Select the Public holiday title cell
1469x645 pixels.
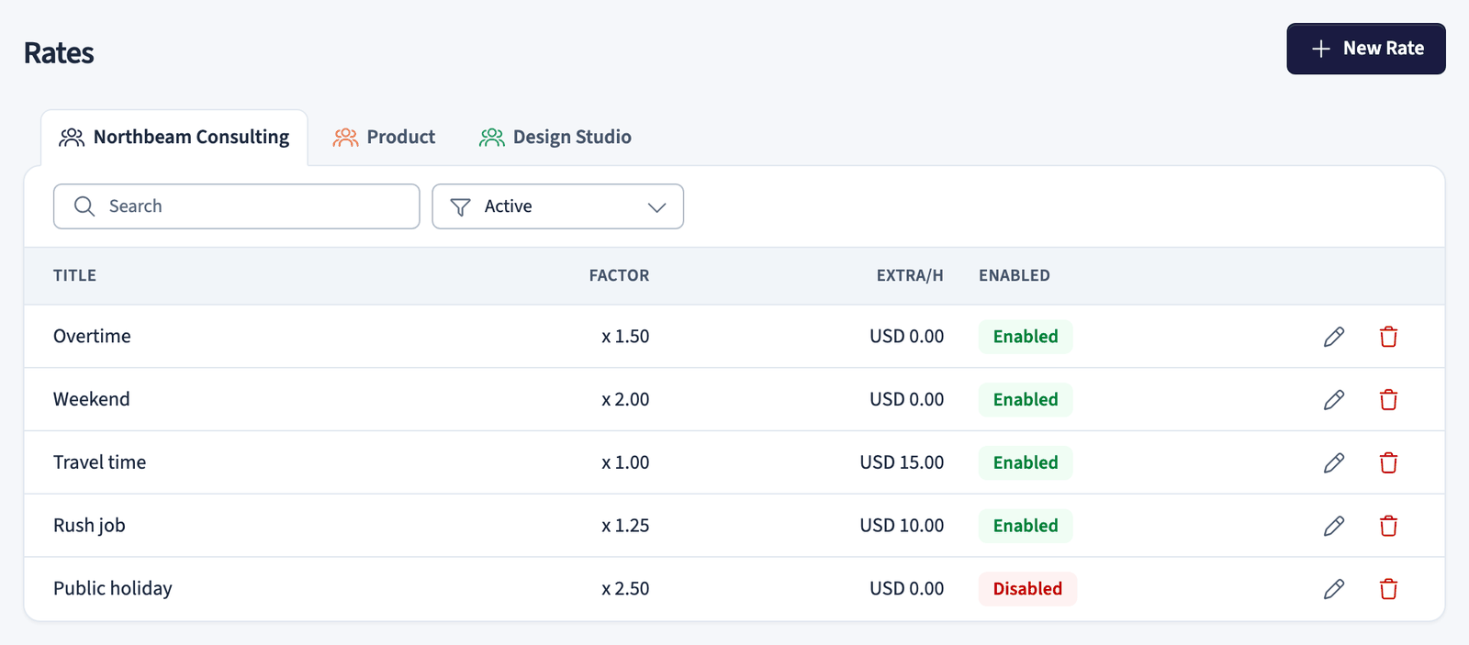pyautogui.click(x=113, y=589)
